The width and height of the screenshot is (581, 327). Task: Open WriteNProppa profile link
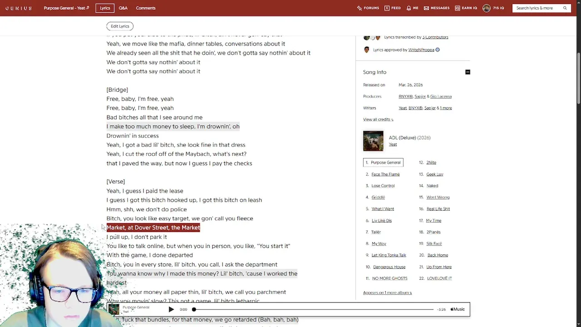click(x=421, y=50)
